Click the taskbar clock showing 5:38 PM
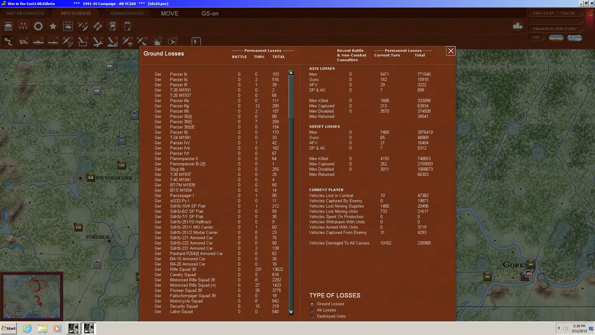 579,328
